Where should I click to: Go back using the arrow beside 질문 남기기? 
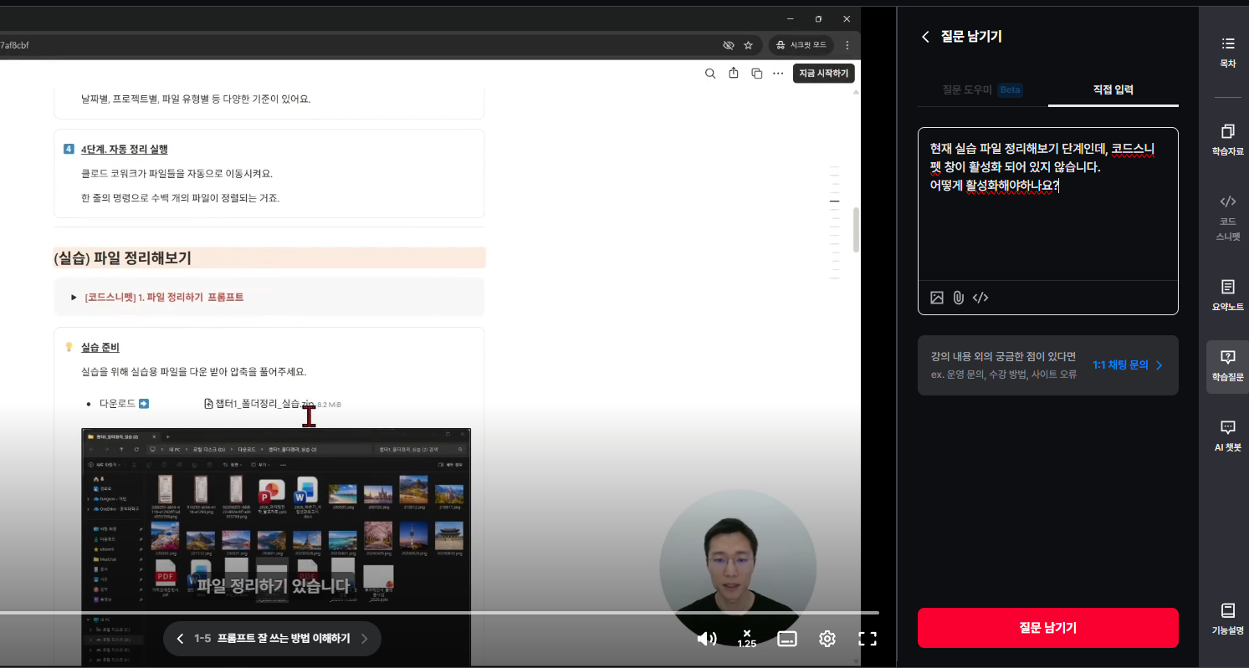click(x=925, y=37)
